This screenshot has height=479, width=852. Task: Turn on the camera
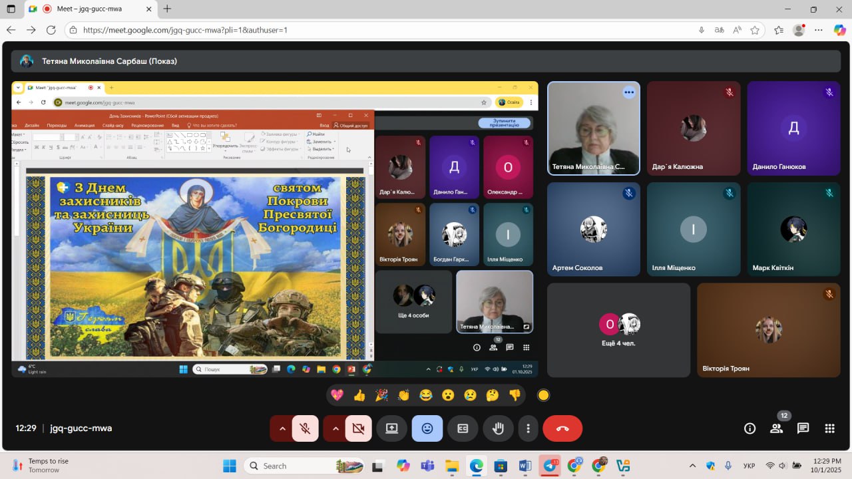tap(358, 428)
